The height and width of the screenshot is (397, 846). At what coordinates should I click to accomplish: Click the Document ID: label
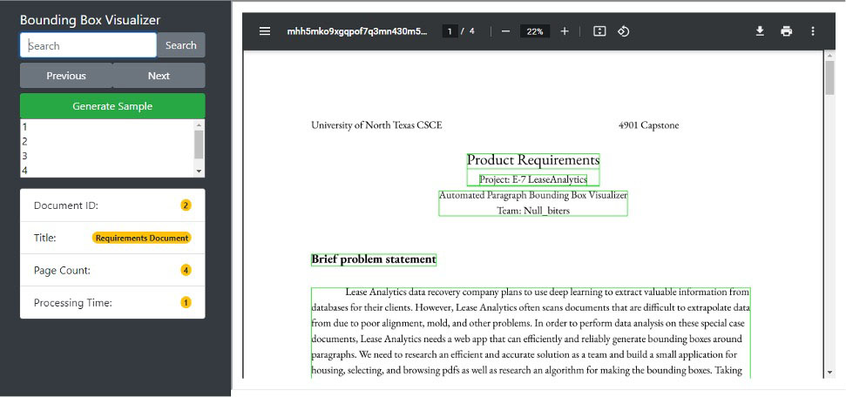pyautogui.click(x=66, y=205)
